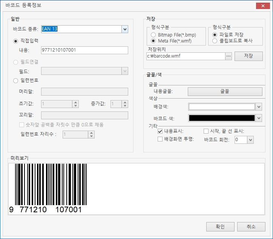Screen dimensions: 273x239
Task: Cancel with the 취소 button
Action: (x=251, y=227)
